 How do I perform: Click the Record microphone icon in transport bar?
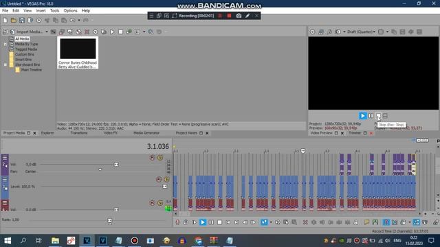(x=177, y=222)
